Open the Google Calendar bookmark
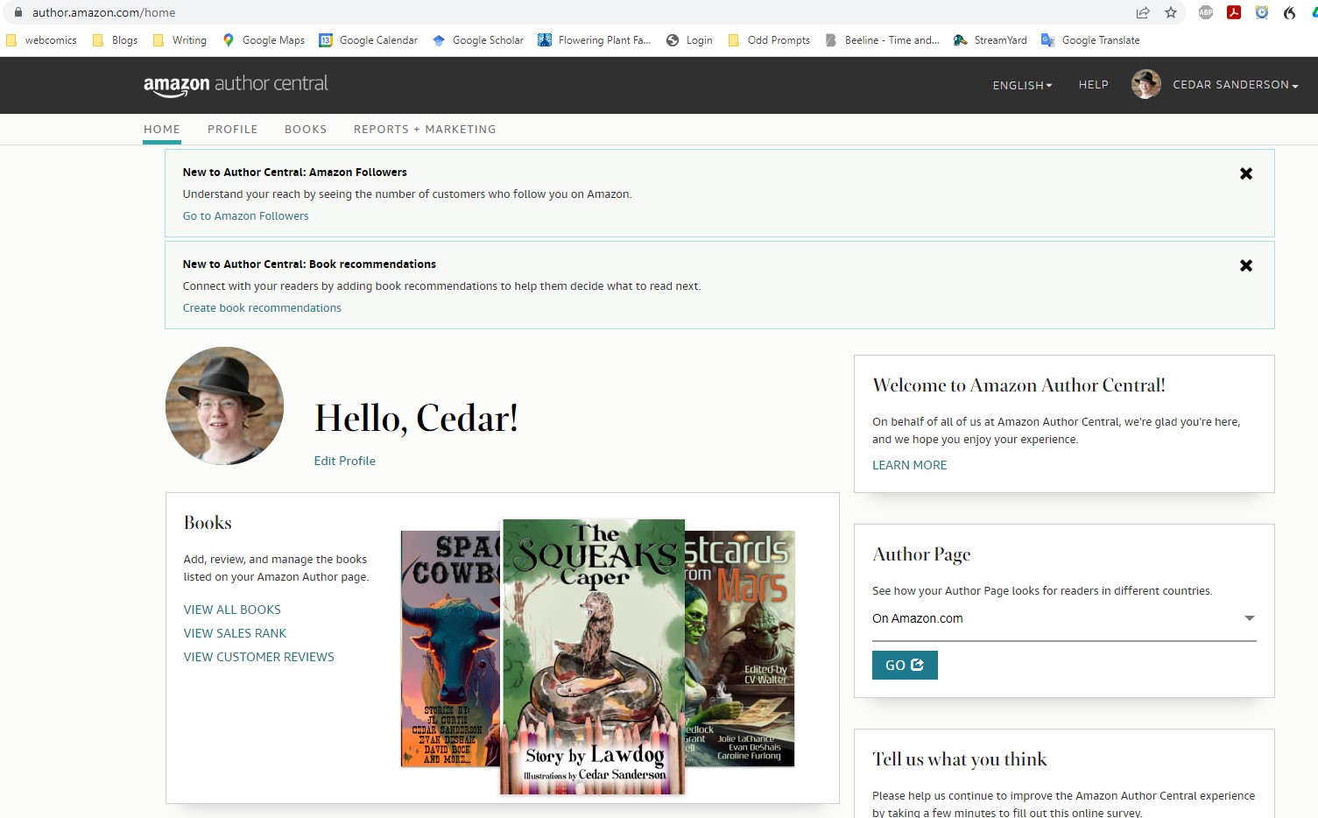Screen dimensions: 1318x818 (x=369, y=40)
